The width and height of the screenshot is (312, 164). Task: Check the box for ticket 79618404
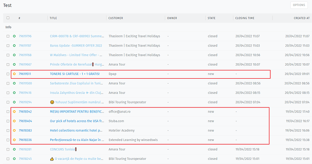tap(8, 121)
